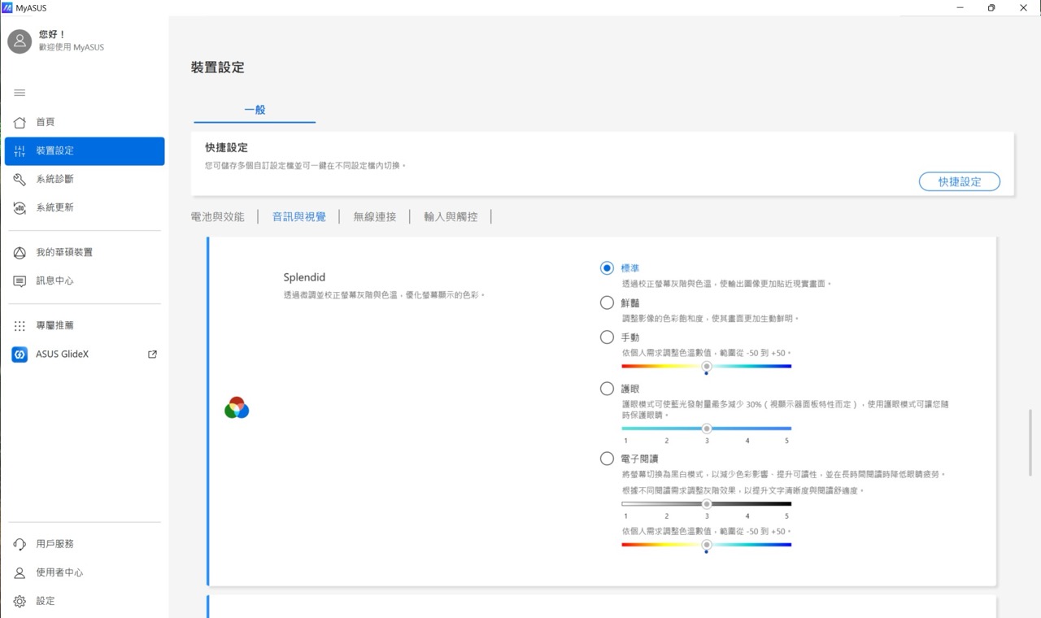Viewport: 1041px width, 618px height.
Task: Open 系統更新 update icon
Action: point(20,207)
